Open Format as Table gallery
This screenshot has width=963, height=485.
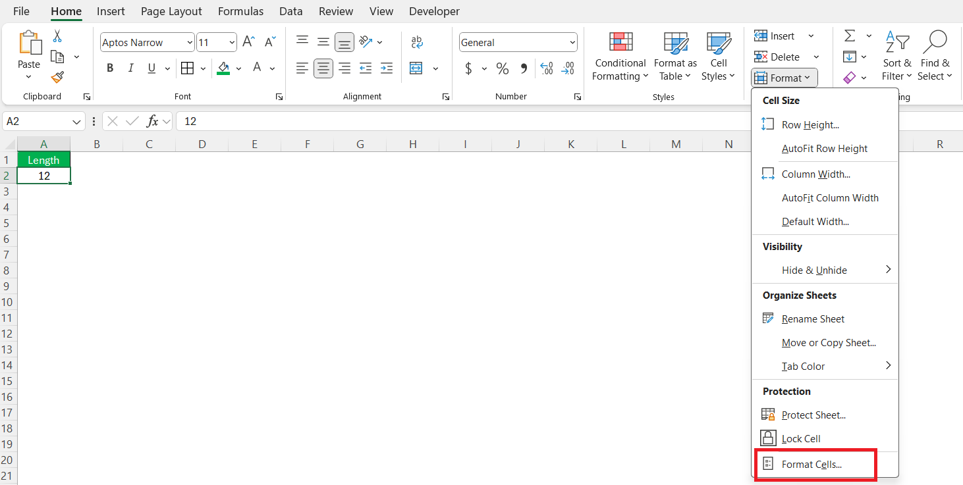coord(675,57)
